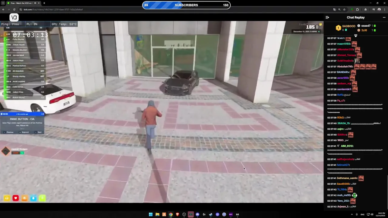The image size is (388, 218).
Task: Open the browser extensions puzzle icon
Action: pyautogui.click(x=357, y=9)
